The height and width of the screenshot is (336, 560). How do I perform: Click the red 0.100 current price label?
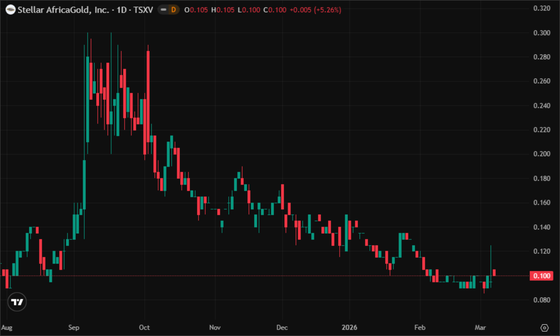(541, 276)
